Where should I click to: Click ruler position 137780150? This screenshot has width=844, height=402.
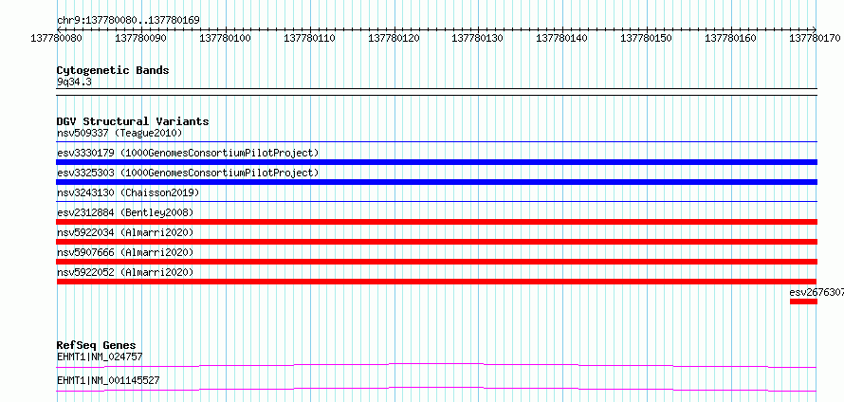647,38
